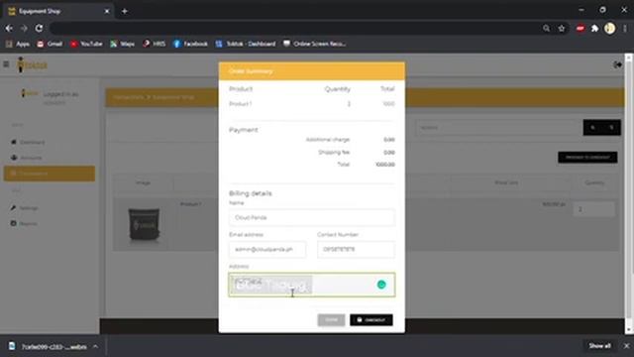This screenshot has width=634, height=357.
Task: Click the Name input field
Action: coord(312,218)
